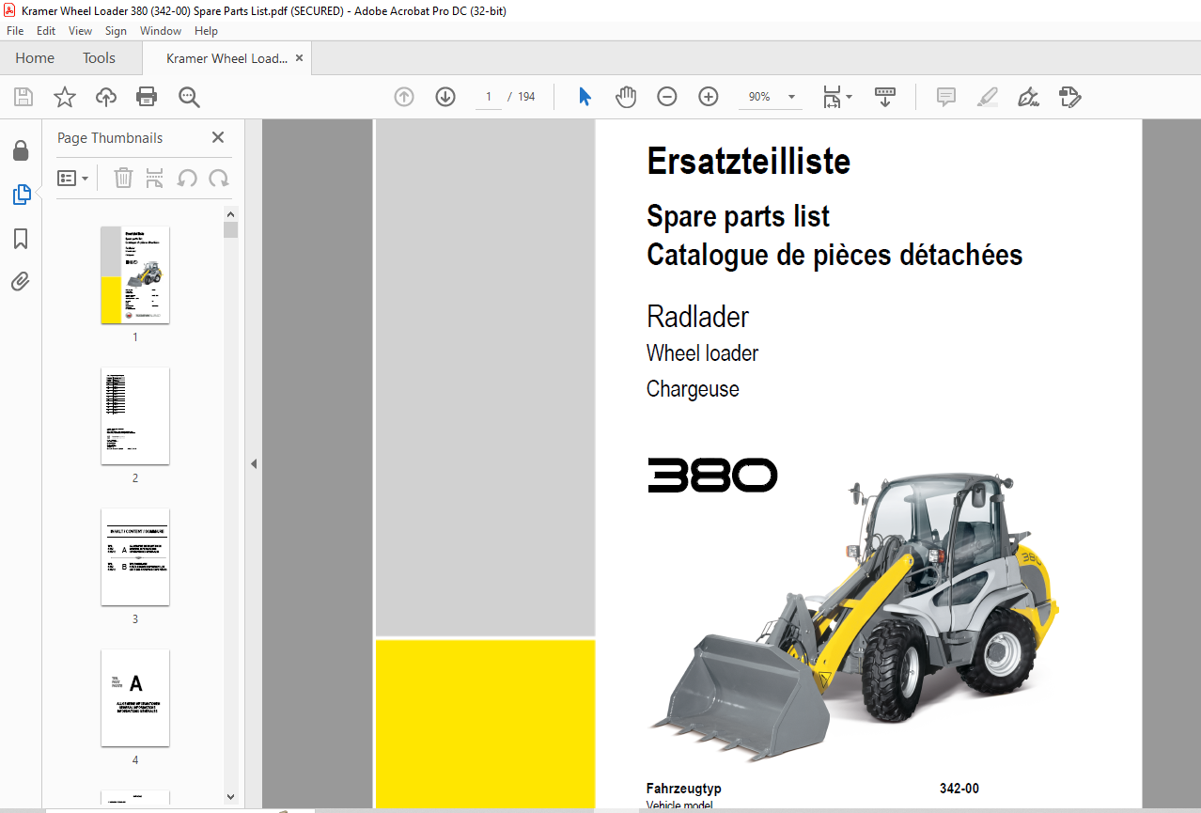Viewport: 1201px width, 813px height.
Task: Select page 3 thumbnail
Action: click(x=135, y=557)
